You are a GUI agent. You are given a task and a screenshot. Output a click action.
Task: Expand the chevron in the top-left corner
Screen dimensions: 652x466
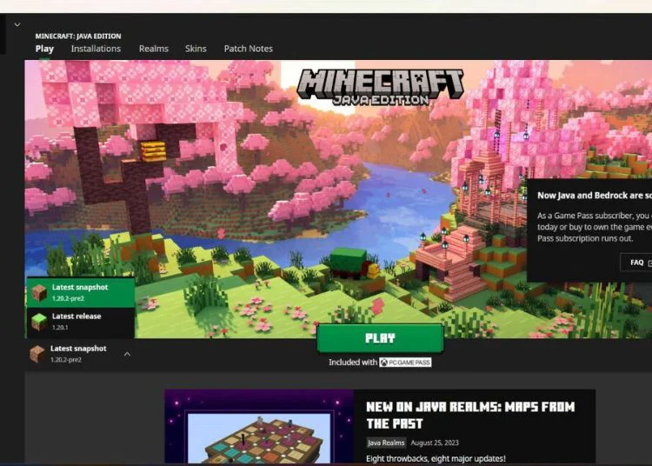pyautogui.click(x=17, y=24)
